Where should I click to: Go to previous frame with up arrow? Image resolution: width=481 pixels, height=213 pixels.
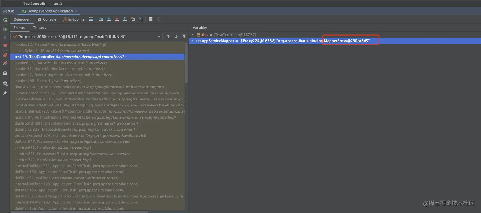[168, 37]
